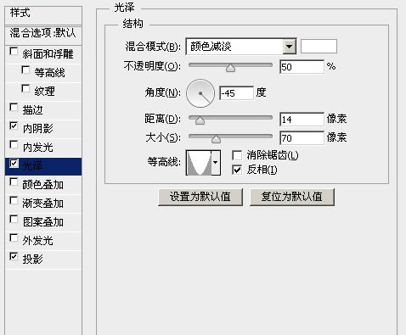Click the 复位为默认值 button
Viewport: 406px width, 335px height.
click(292, 197)
